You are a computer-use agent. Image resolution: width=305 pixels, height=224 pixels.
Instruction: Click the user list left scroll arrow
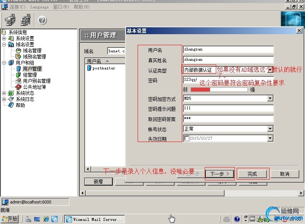(88, 169)
